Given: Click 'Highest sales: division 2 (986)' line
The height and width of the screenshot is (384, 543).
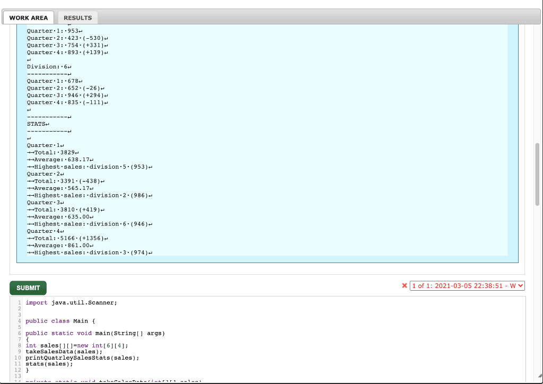Looking at the screenshot, I should [x=90, y=195].
